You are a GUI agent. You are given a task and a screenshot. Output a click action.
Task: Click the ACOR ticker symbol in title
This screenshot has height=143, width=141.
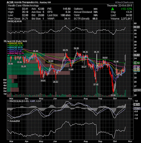[x=10, y=2]
